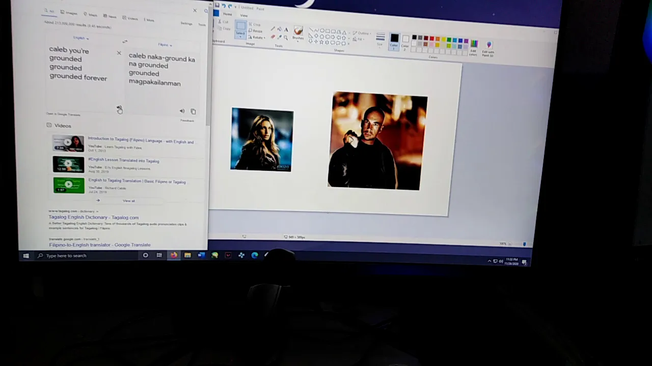Open Edit colors dialog
This screenshot has height=366, width=652.
tap(474, 47)
